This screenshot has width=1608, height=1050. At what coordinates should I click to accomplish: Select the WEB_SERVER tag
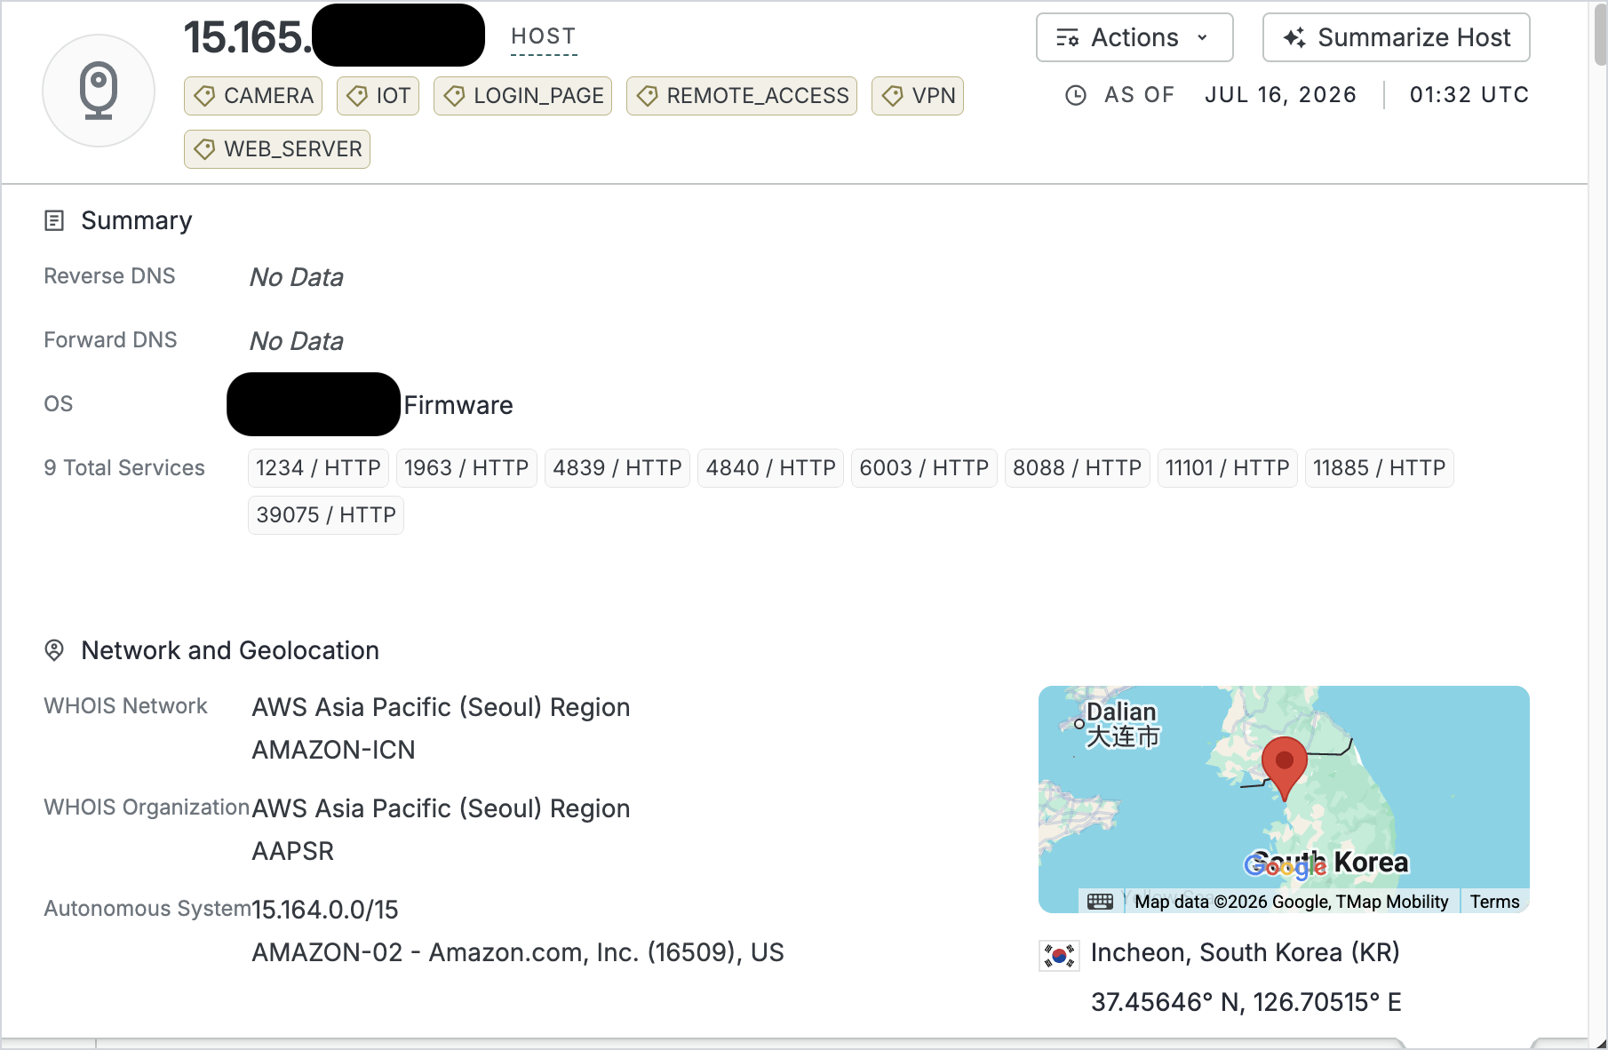pyautogui.click(x=277, y=149)
